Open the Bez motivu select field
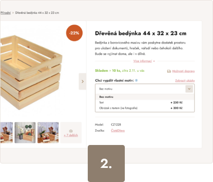This screenshot has width=213, height=182. 145,89
